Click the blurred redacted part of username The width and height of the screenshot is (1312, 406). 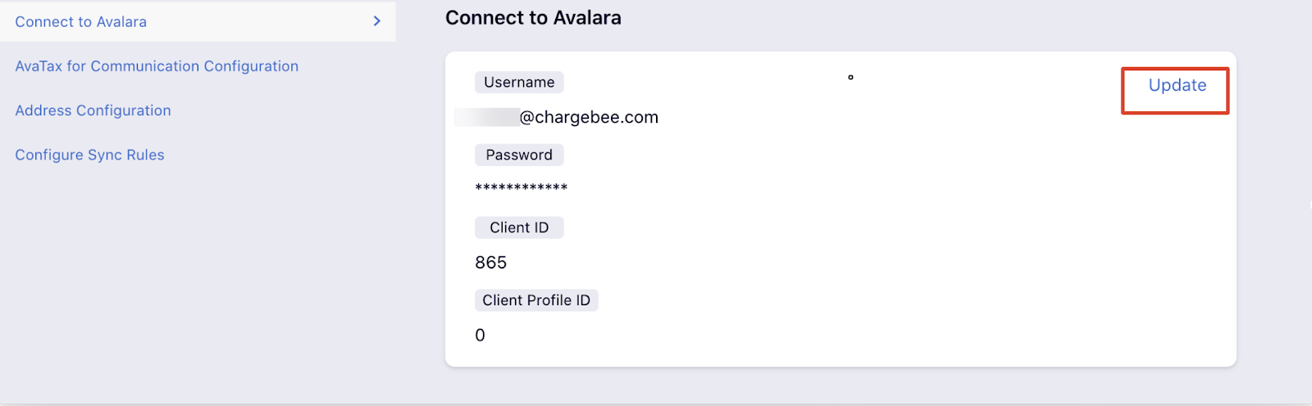point(487,117)
